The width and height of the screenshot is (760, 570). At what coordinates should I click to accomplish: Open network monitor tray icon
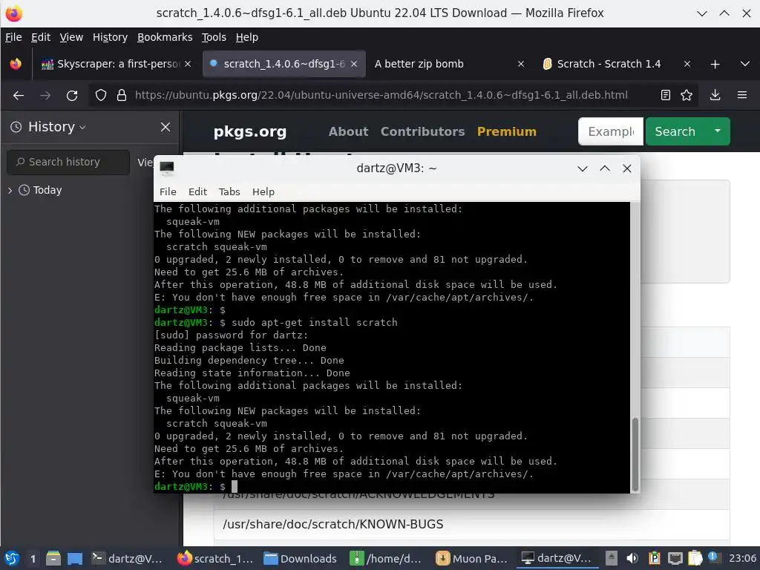(x=675, y=558)
